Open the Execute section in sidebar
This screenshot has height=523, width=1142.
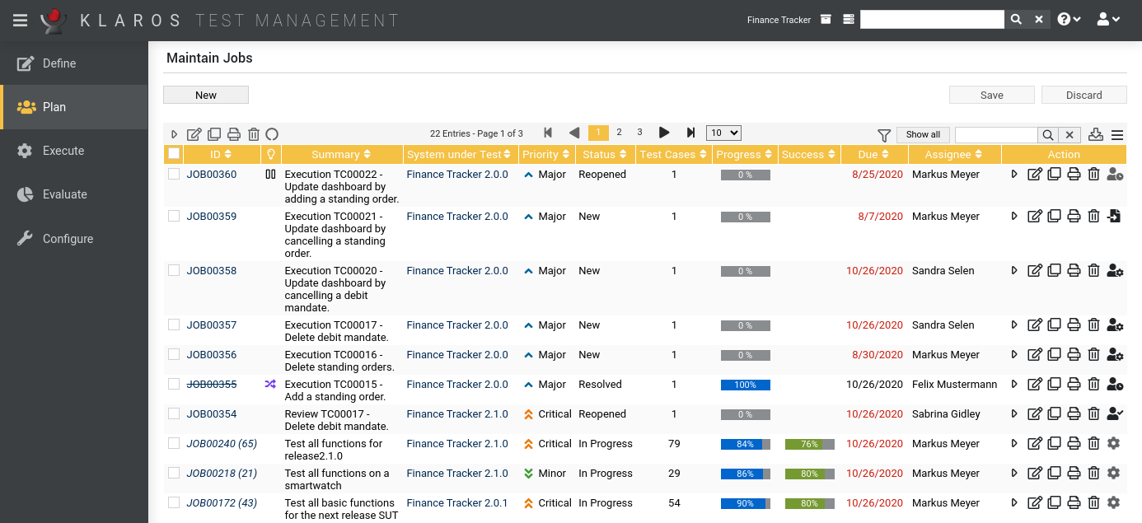[x=63, y=151]
